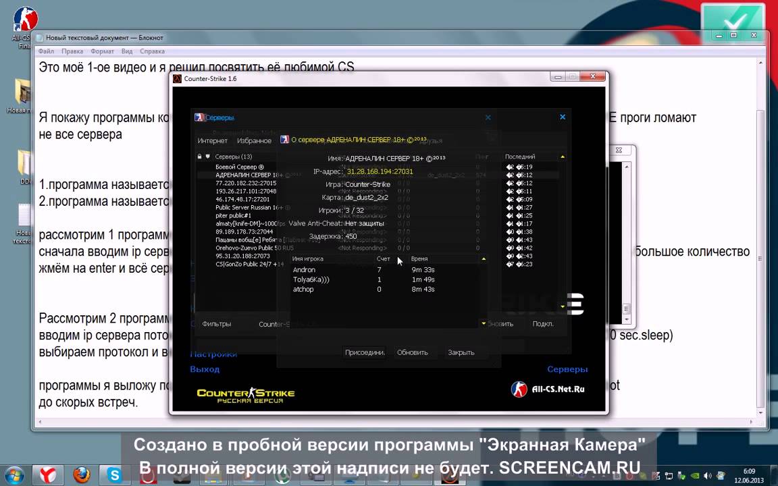The height and width of the screenshot is (486, 778).
Task: Click the volume speaker tray icon
Action: pyautogui.click(x=707, y=476)
